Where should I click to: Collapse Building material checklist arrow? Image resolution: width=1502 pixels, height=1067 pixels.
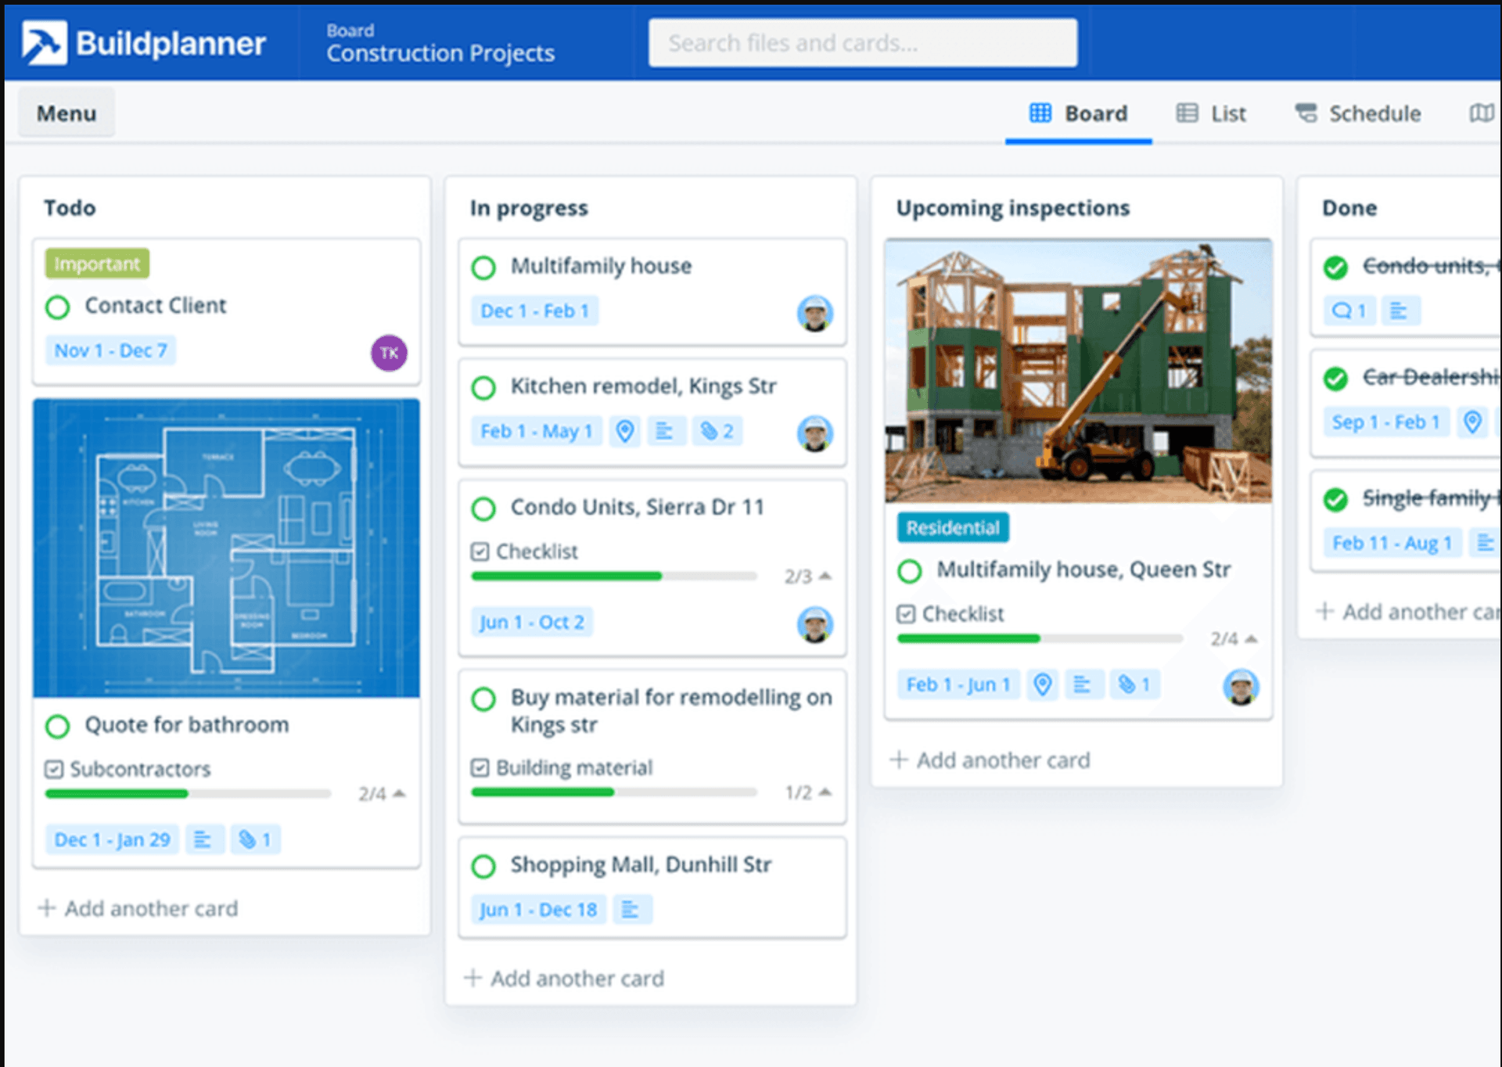point(825,792)
